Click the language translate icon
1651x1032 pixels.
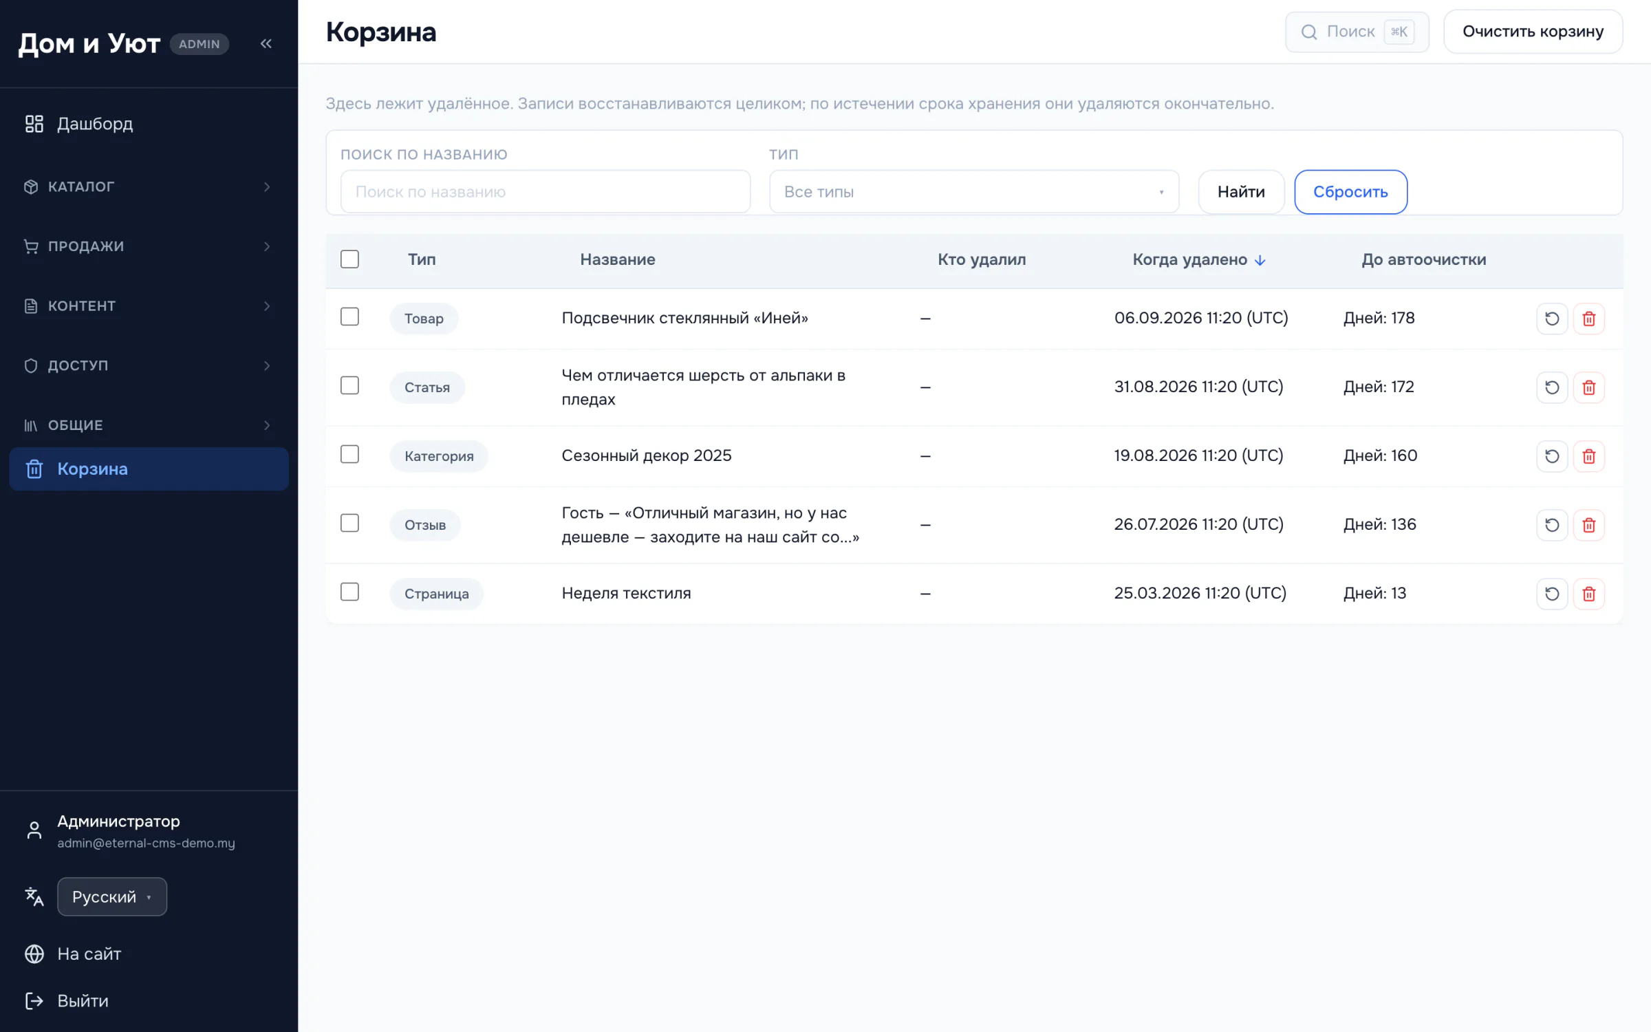34,896
